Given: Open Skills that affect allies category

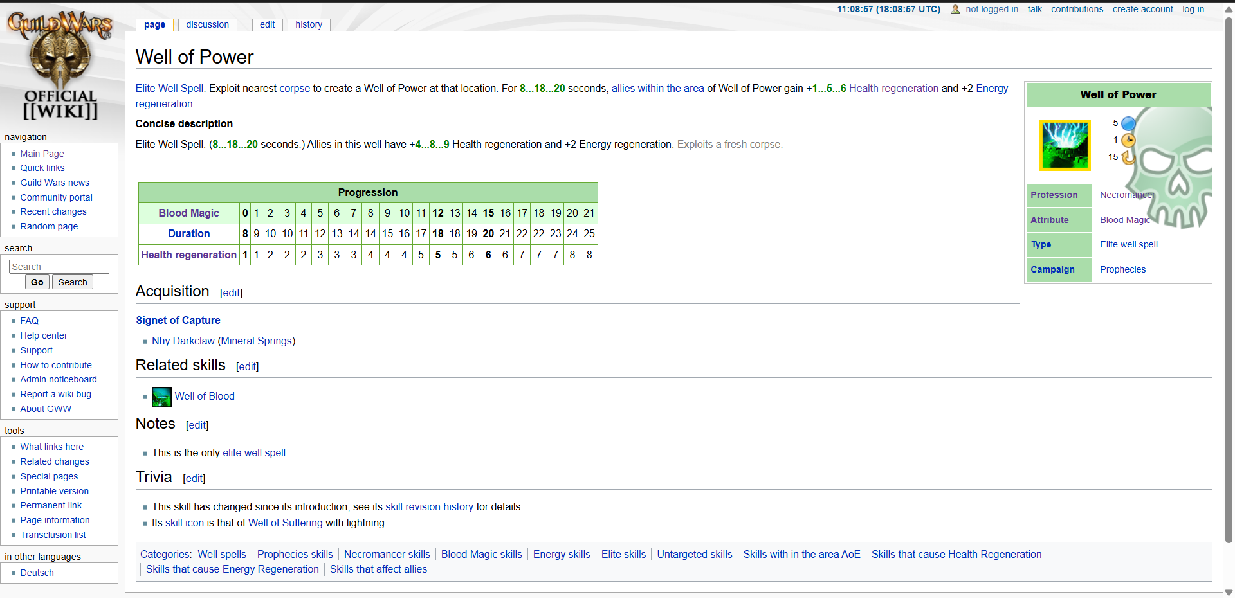Looking at the screenshot, I should click(x=378, y=569).
